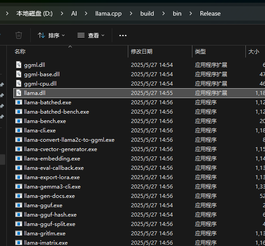
Task: Go to AI folder in breadcrumb
Action: pyautogui.click(x=74, y=13)
